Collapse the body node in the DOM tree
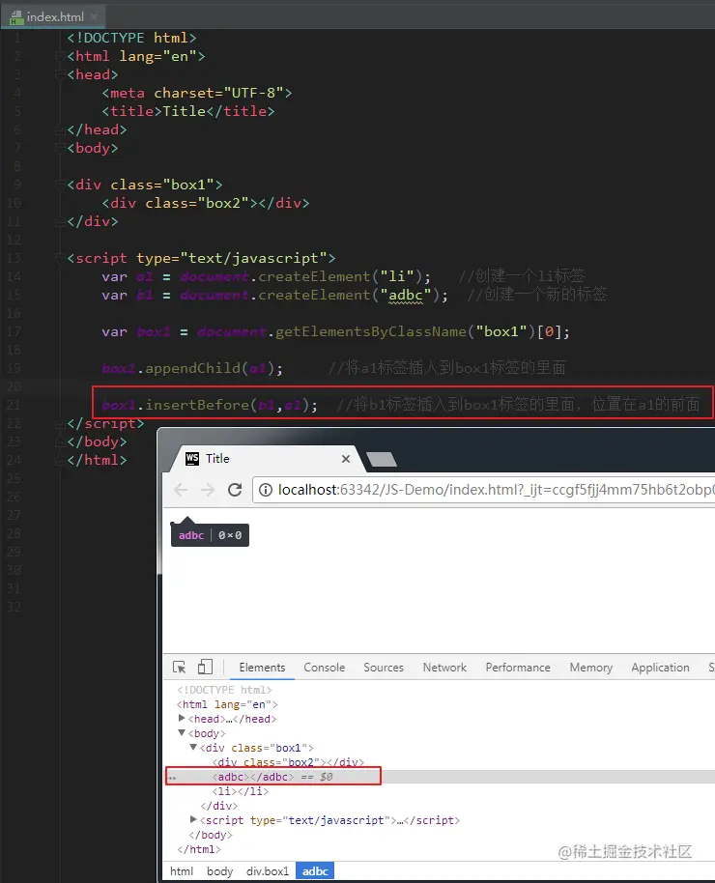 click(182, 732)
